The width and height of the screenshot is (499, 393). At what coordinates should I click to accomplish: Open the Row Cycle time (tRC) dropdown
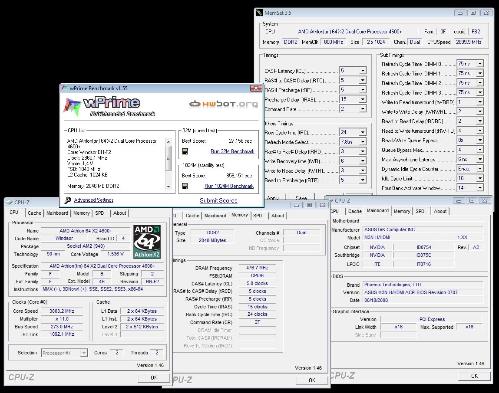[363, 132]
